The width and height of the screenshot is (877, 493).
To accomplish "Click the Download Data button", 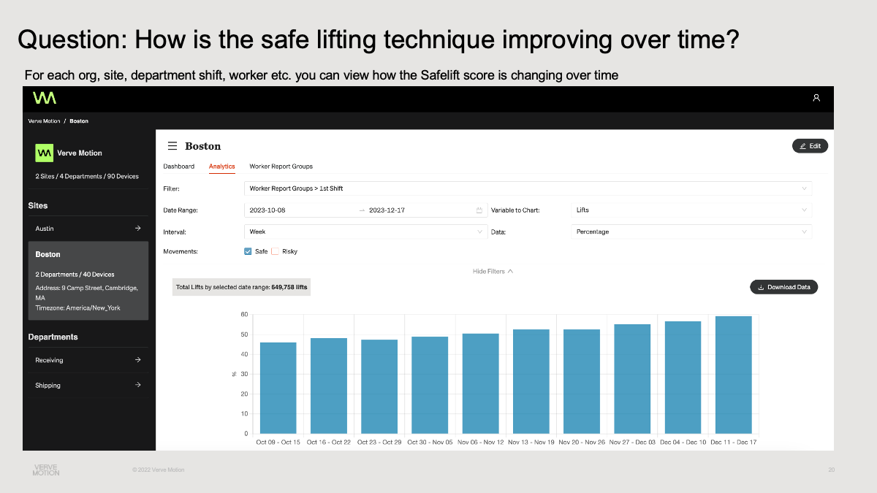I will click(783, 286).
